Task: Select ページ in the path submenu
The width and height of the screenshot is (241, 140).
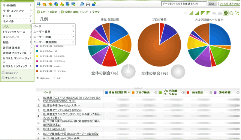Action: coord(54,26)
